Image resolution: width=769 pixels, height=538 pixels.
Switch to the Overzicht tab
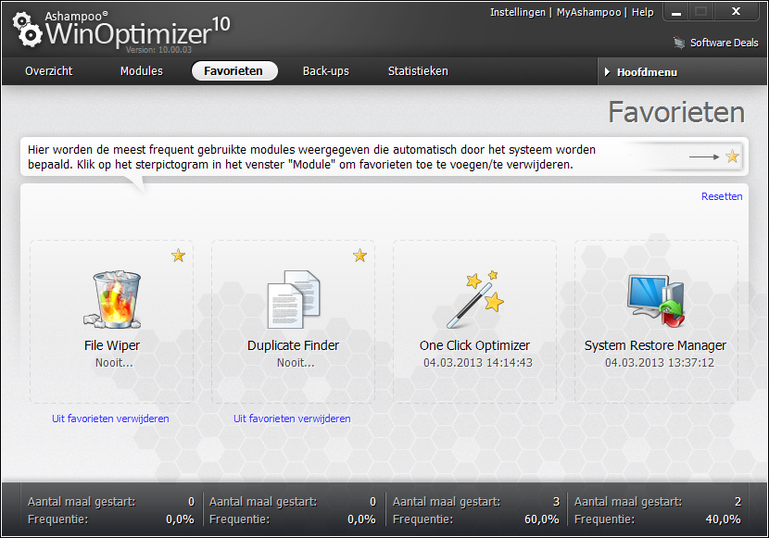click(49, 71)
